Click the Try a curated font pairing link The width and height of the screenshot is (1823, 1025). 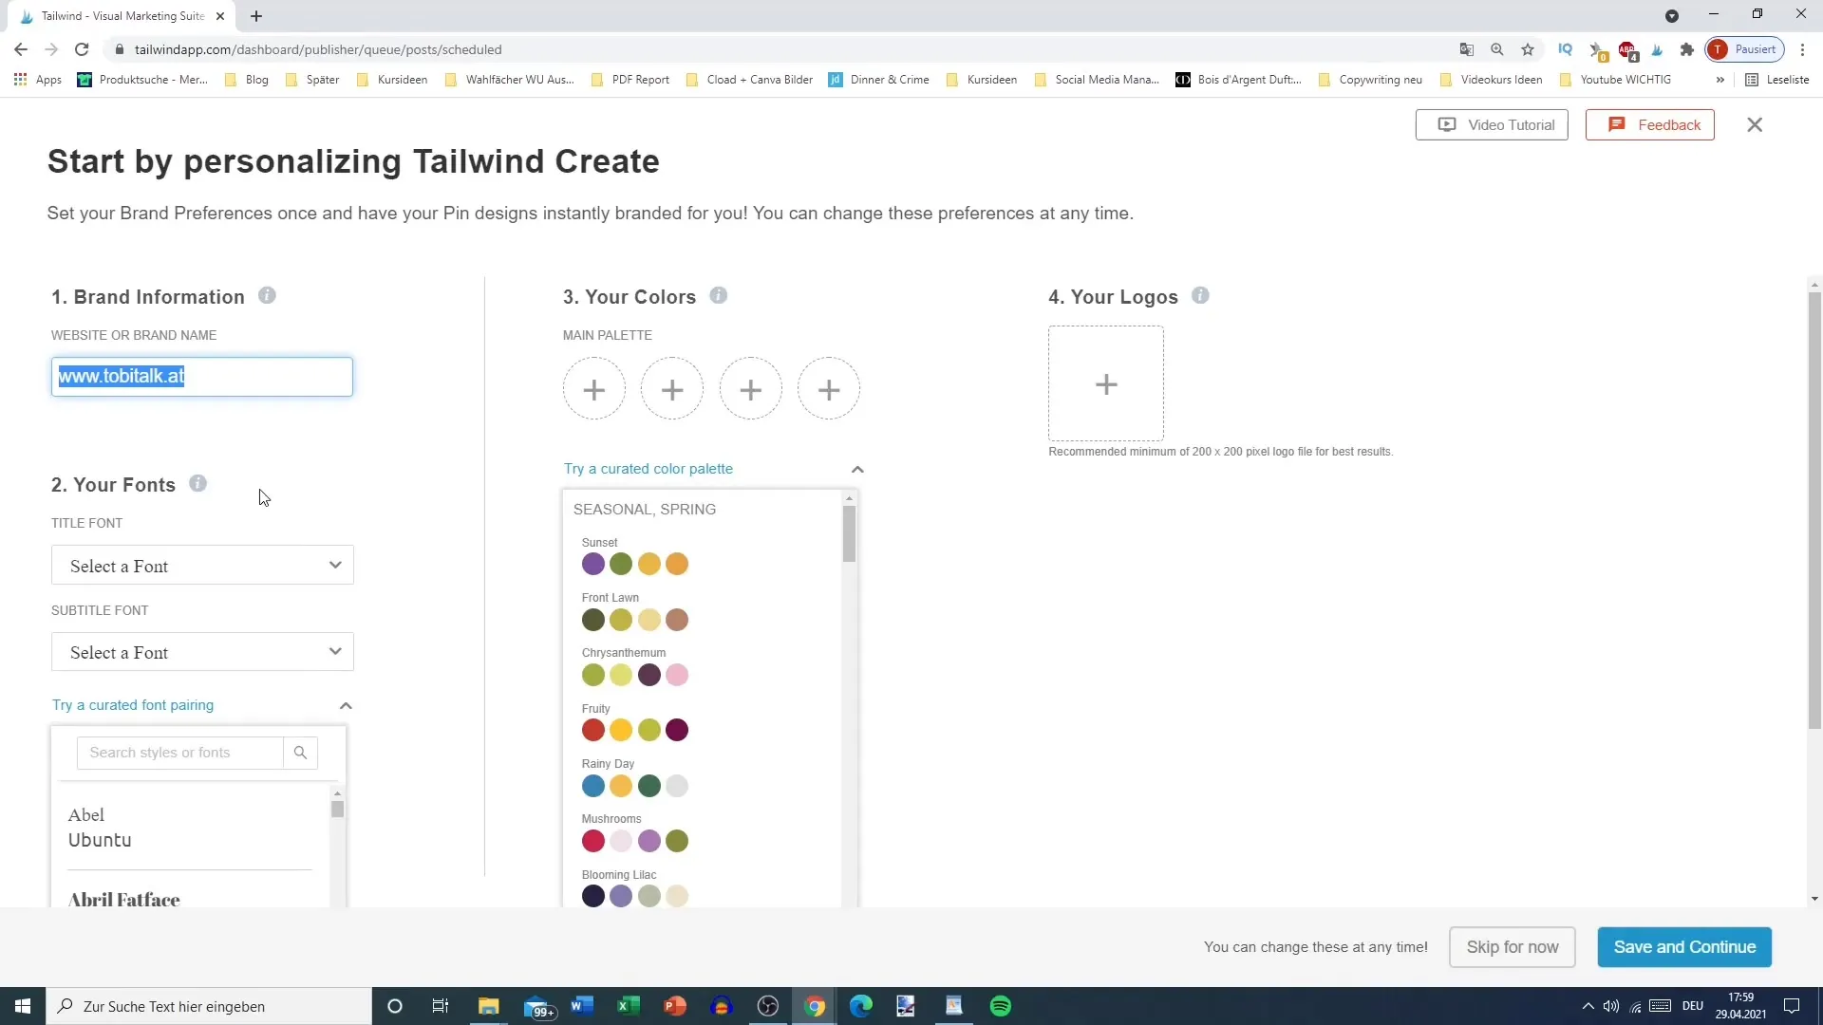[133, 705]
